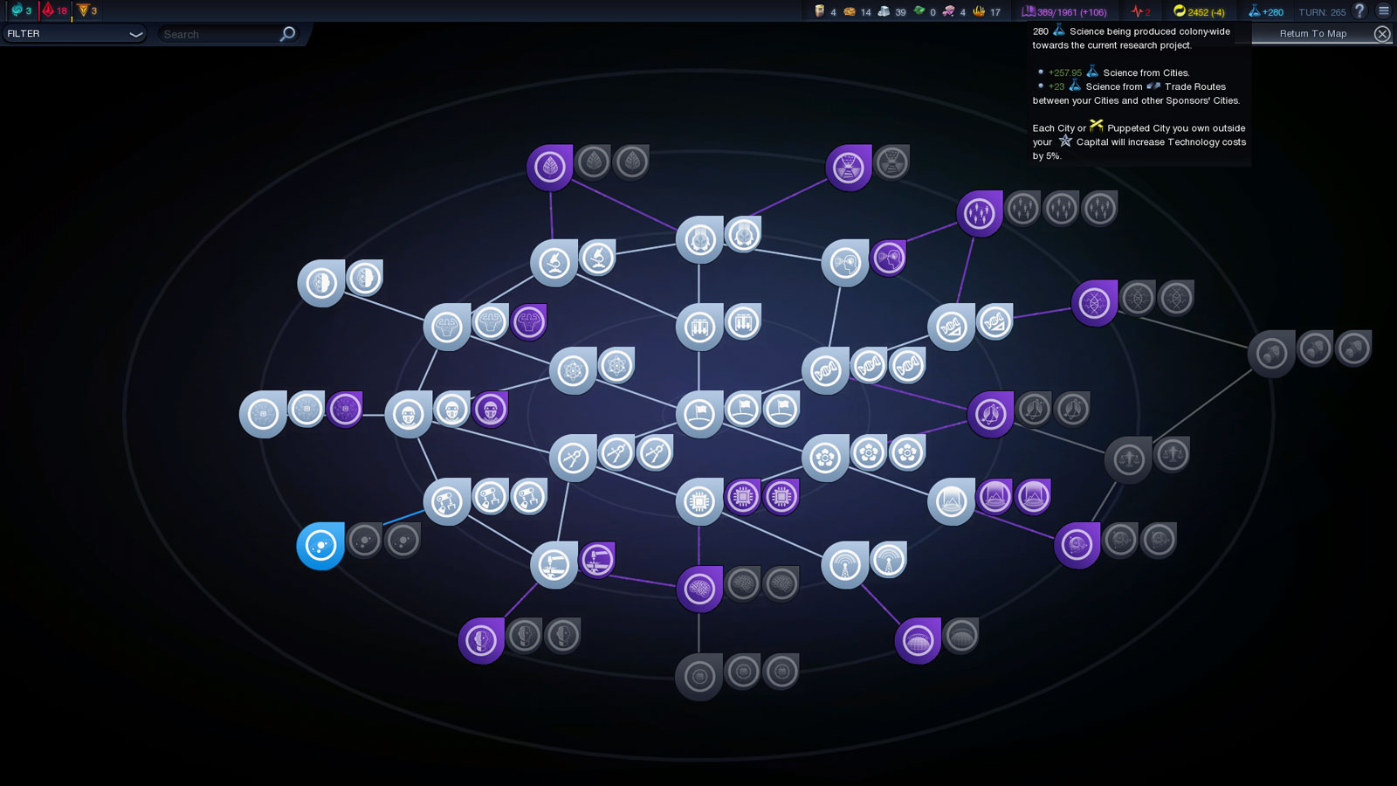Select the large purple crowd technology node
This screenshot has width=1397, height=786.
[980, 214]
